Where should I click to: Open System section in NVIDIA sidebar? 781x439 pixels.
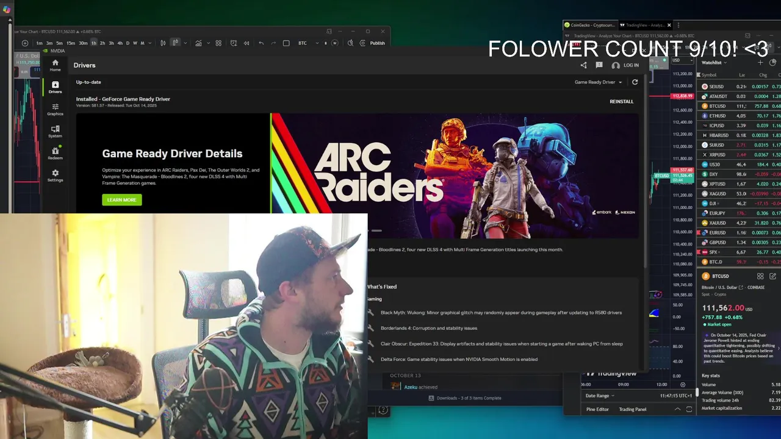point(55,131)
